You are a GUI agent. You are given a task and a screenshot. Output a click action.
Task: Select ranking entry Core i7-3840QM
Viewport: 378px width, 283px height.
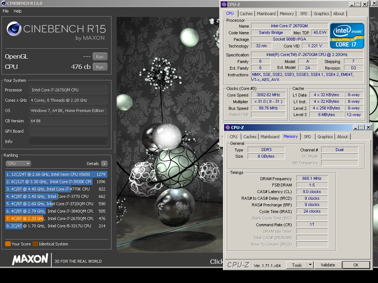coord(56,211)
